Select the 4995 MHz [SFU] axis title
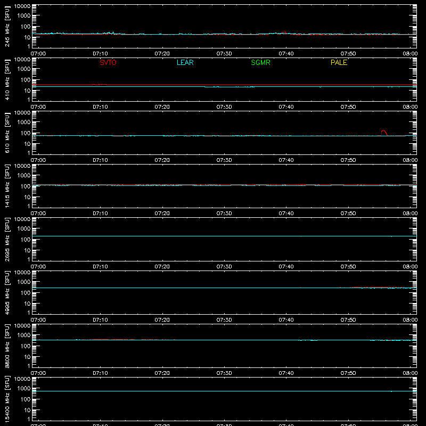426x426 pixels. pyautogui.click(x=7, y=292)
